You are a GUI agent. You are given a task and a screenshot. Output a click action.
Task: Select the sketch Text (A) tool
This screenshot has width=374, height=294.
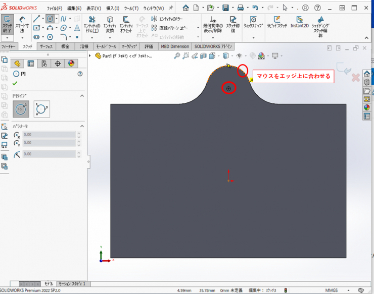point(77,28)
